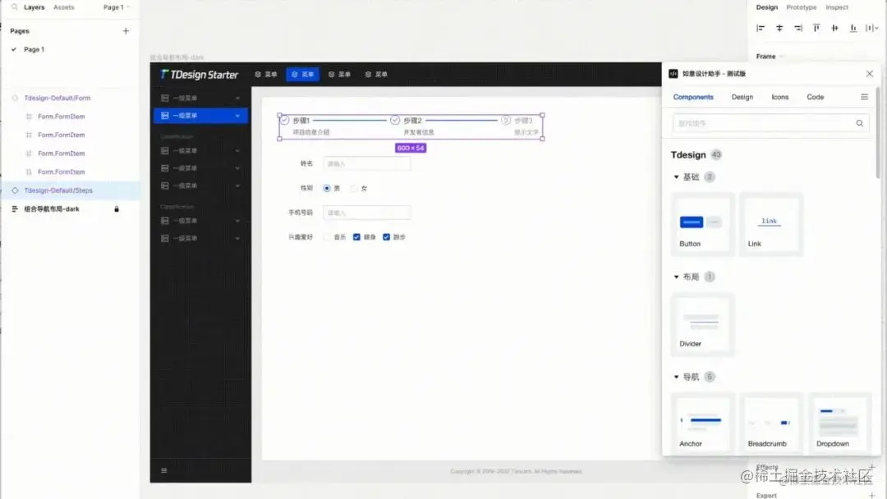Click component icon of Tdesign-Default/Form layer
The height and width of the screenshot is (499, 887).
(x=16, y=98)
